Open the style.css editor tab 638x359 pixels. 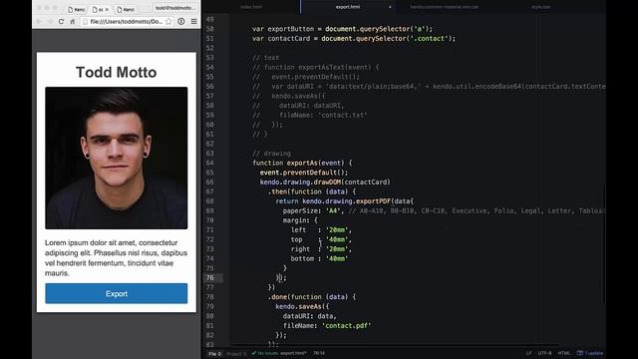pos(540,7)
